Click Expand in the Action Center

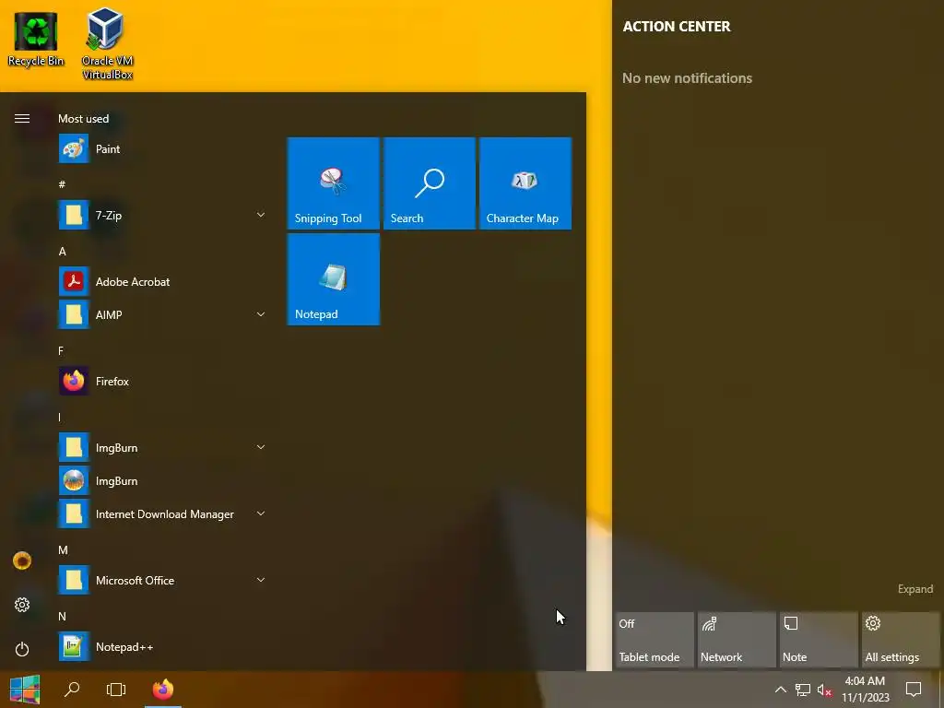pos(915,589)
